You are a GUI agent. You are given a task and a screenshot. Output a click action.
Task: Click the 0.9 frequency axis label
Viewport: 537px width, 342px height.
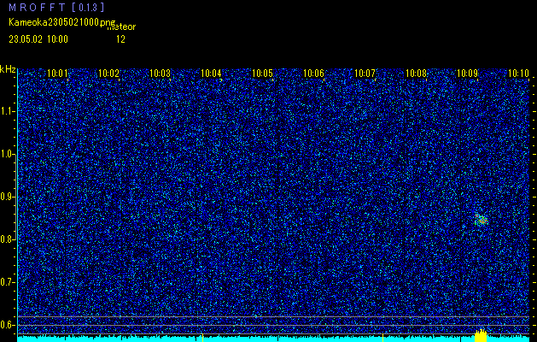pyautogui.click(x=8, y=197)
